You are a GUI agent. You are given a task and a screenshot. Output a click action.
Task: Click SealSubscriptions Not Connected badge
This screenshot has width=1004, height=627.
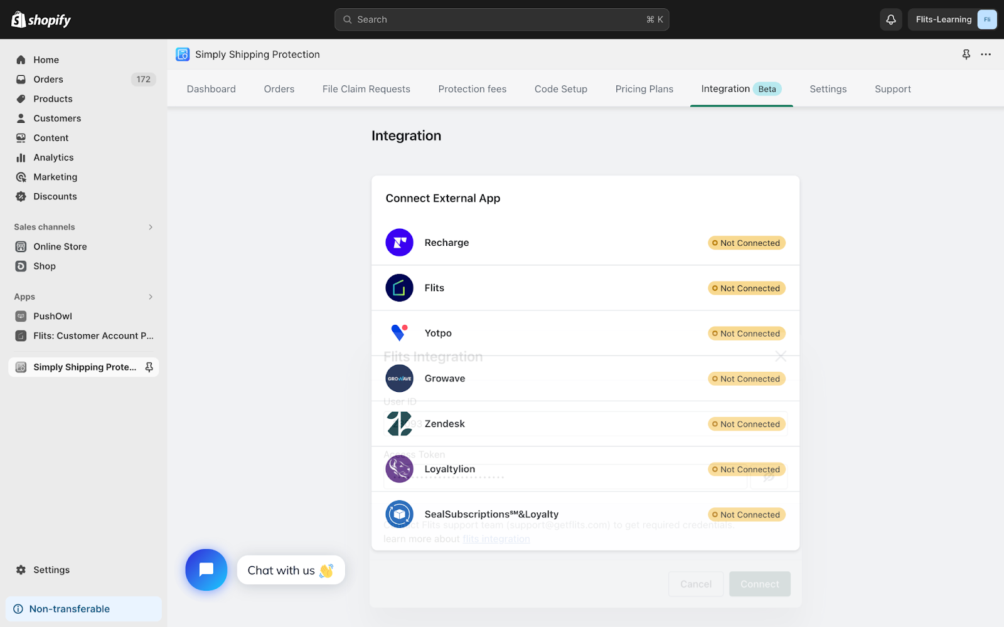pos(747,514)
